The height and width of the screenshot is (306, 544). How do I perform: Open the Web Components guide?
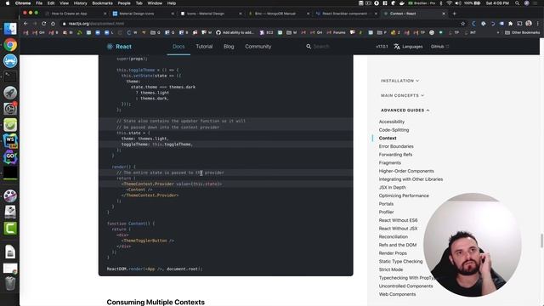(397, 294)
